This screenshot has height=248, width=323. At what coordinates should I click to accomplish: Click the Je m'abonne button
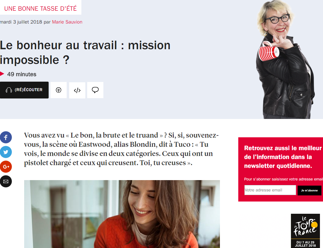309,190
